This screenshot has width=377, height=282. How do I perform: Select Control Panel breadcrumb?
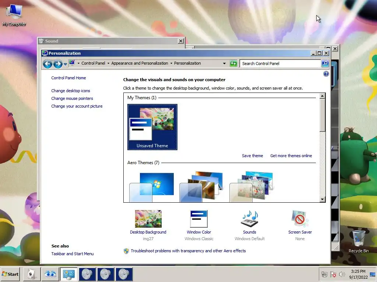(x=93, y=63)
